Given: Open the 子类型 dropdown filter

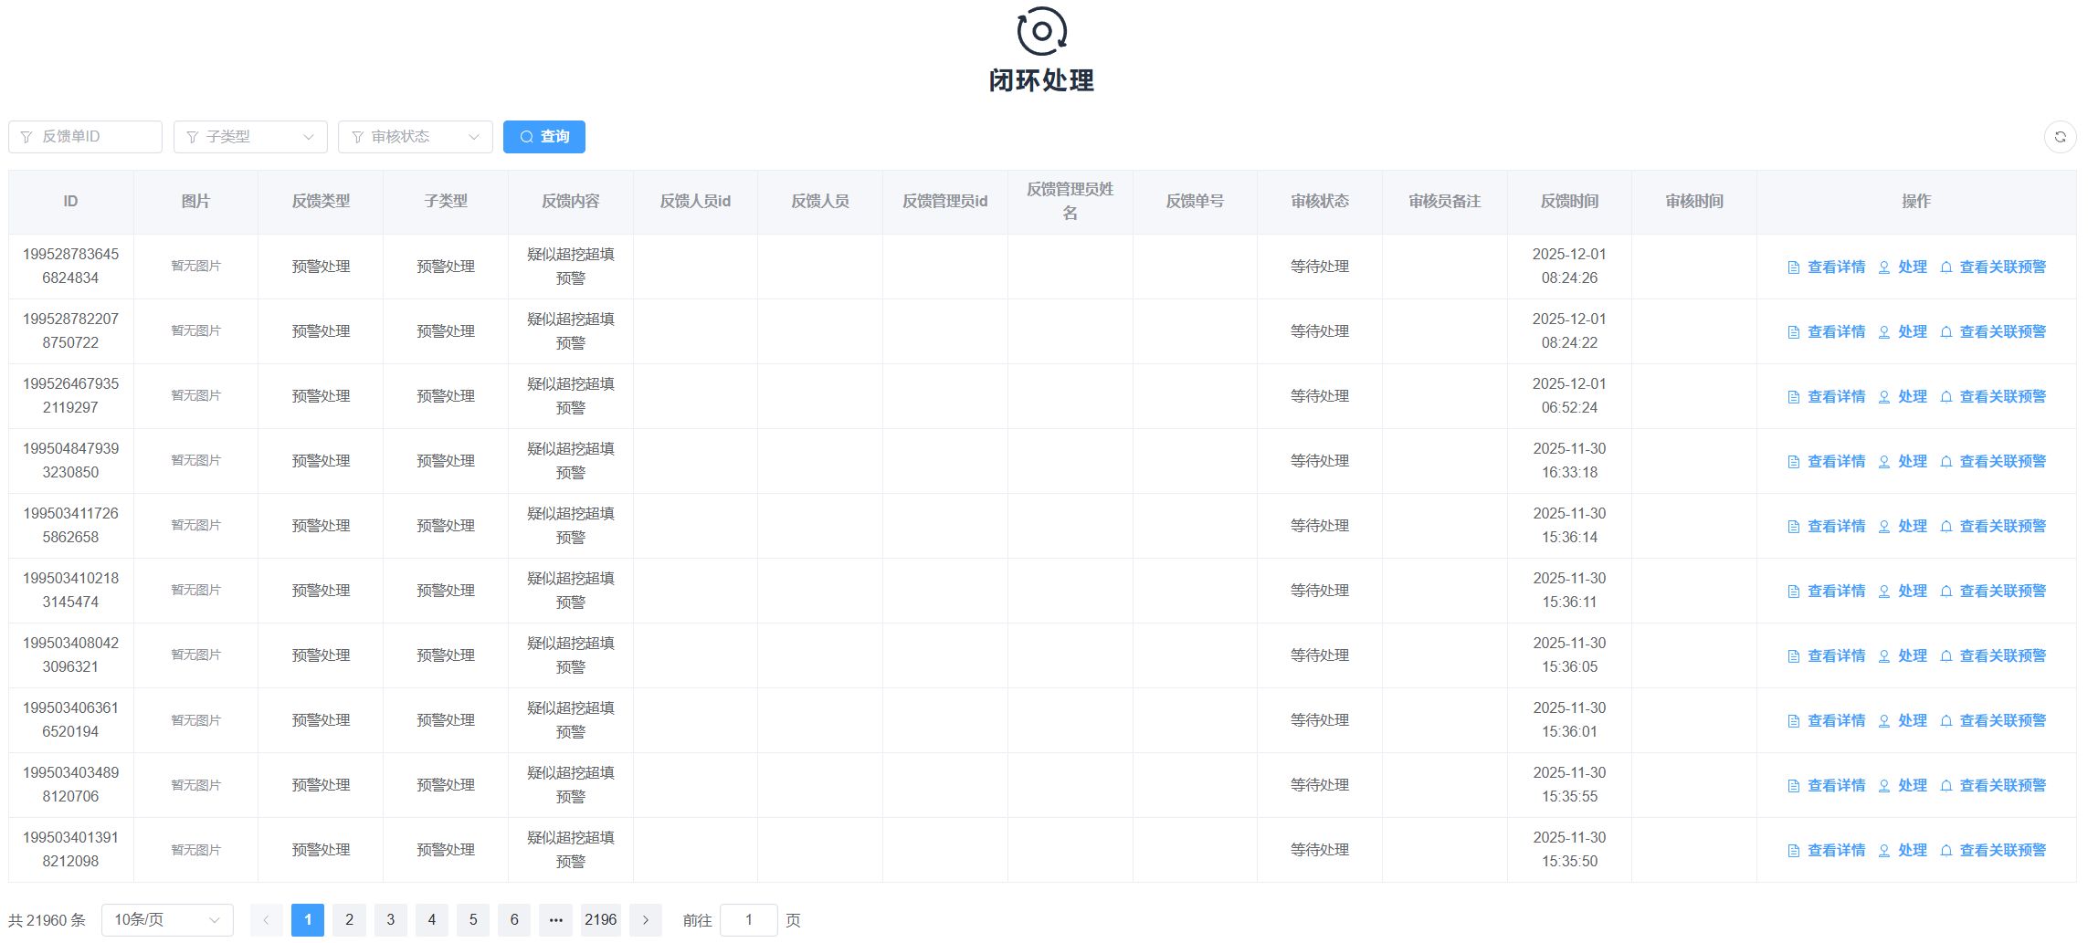Looking at the screenshot, I should (250, 137).
